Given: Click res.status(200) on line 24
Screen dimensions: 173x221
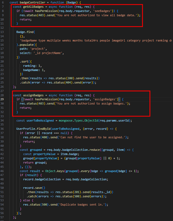Looking at the screenshot, I should click(62, 78).
